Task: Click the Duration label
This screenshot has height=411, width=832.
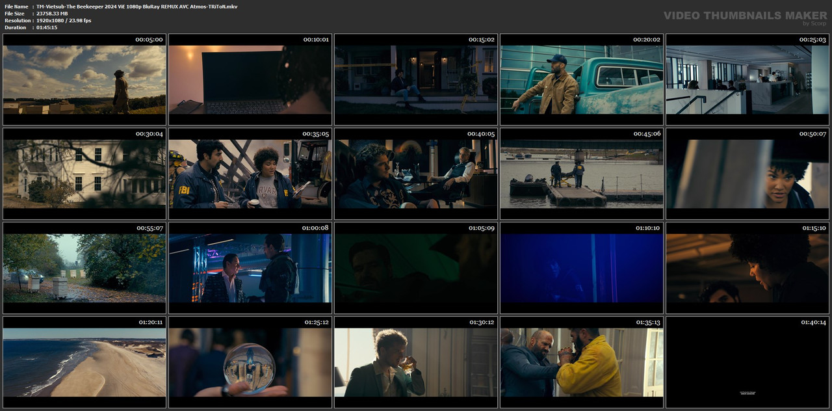Action: (x=15, y=27)
